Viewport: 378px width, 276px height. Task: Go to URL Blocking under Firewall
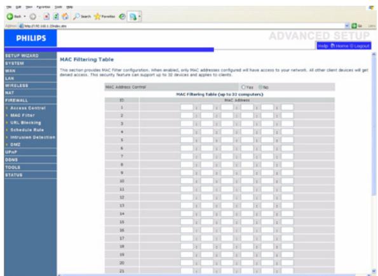point(25,123)
